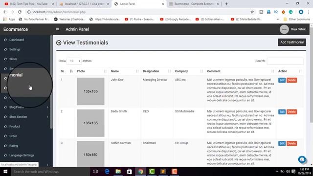Click the IQ browser extension icon
This screenshot has width=313, height=176.
(x=276, y=12)
